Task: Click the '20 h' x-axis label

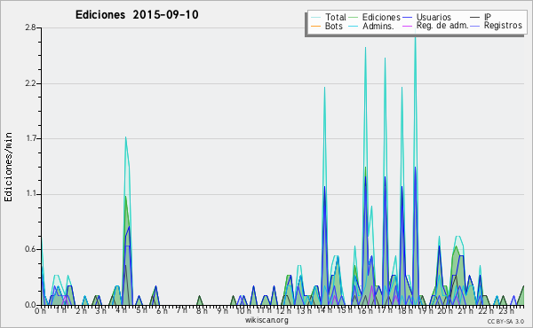Action: (445, 311)
